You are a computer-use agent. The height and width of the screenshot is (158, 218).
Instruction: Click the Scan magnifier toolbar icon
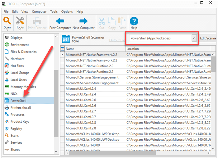[x=7, y=20]
